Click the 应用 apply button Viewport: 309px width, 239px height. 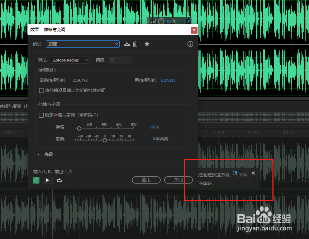[146, 180]
